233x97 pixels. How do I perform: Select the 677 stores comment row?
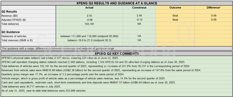(116, 58)
